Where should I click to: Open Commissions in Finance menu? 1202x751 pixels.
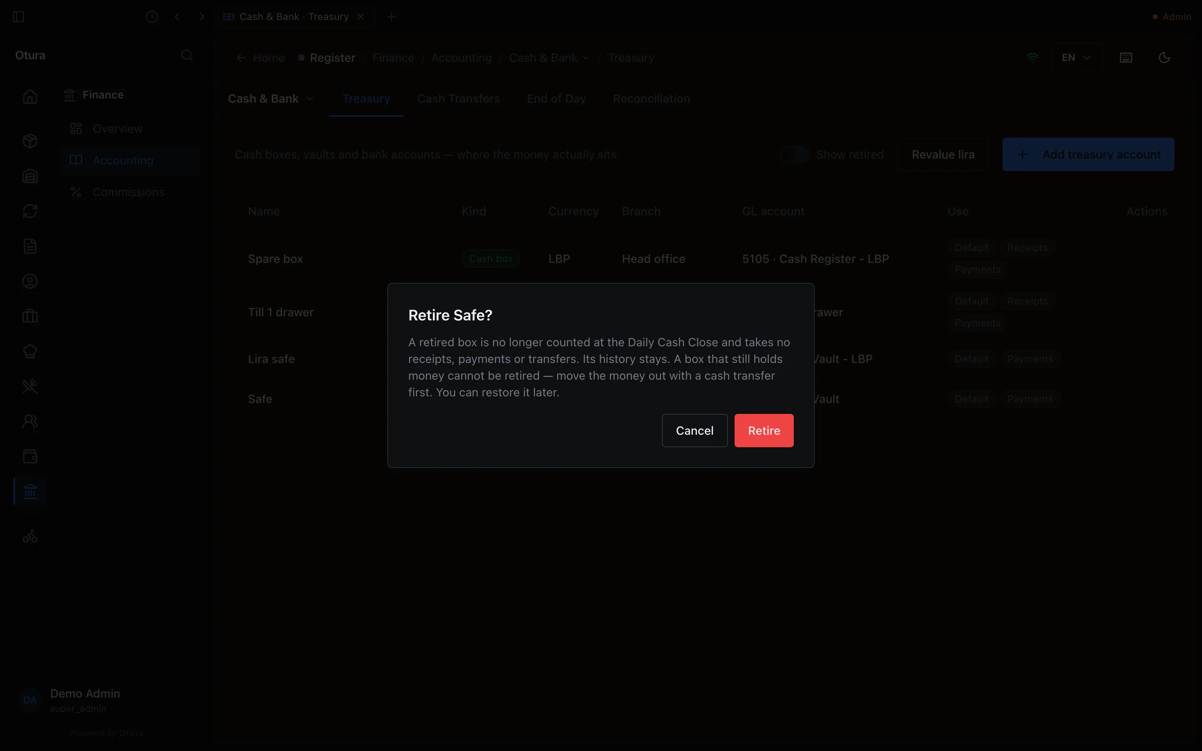(x=130, y=192)
